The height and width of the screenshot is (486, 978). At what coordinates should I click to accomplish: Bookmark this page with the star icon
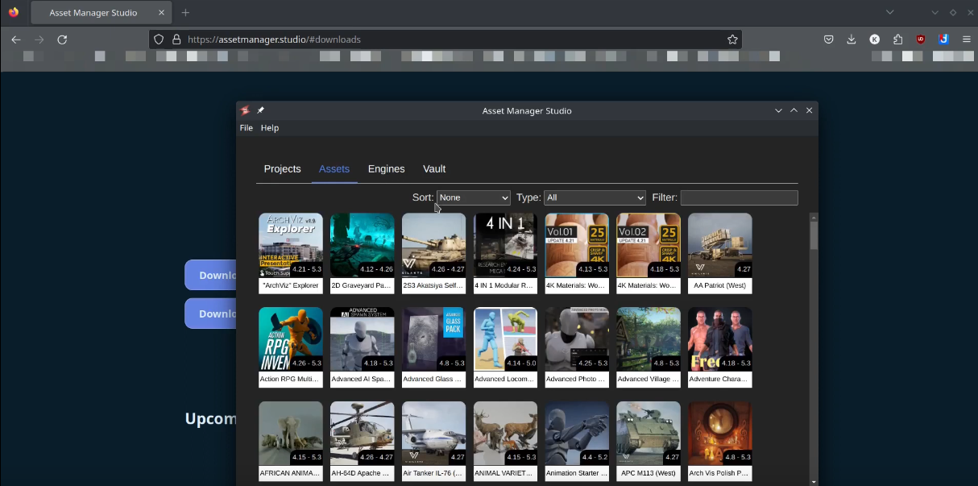point(732,39)
